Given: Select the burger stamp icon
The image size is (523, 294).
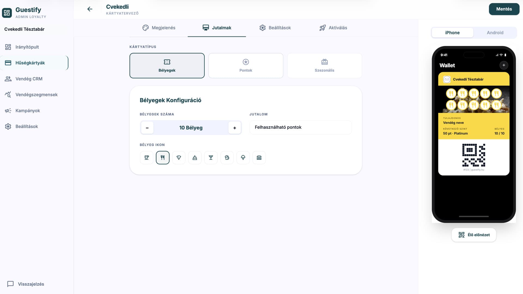Looking at the screenshot, I should (259, 158).
